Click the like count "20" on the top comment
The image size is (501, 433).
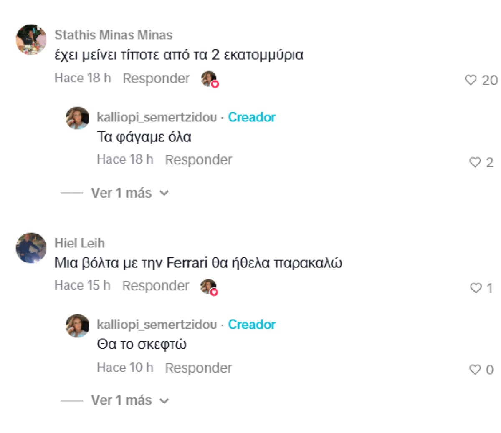click(490, 80)
